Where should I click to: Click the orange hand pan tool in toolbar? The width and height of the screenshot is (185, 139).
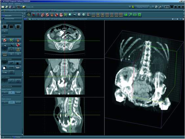click(x=52, y=15)
